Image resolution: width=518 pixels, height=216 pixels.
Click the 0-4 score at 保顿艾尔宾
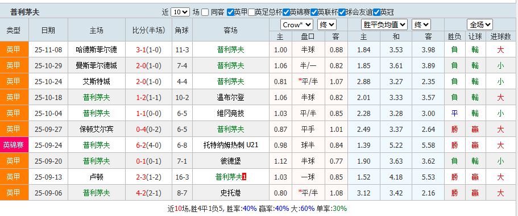click(x=141, y=129)
